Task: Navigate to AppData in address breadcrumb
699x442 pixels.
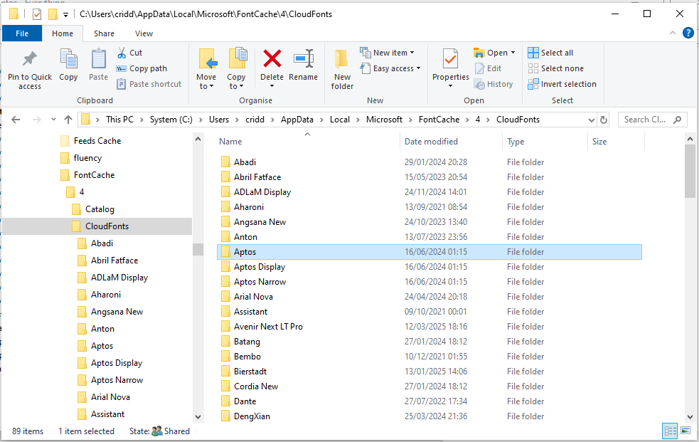Action: (297, 120)
